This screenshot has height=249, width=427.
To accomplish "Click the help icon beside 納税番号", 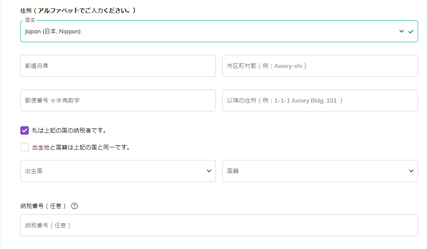I will [x=74, y=206].
